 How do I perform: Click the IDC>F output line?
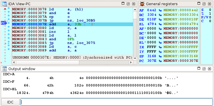click(x=9, y=82)
